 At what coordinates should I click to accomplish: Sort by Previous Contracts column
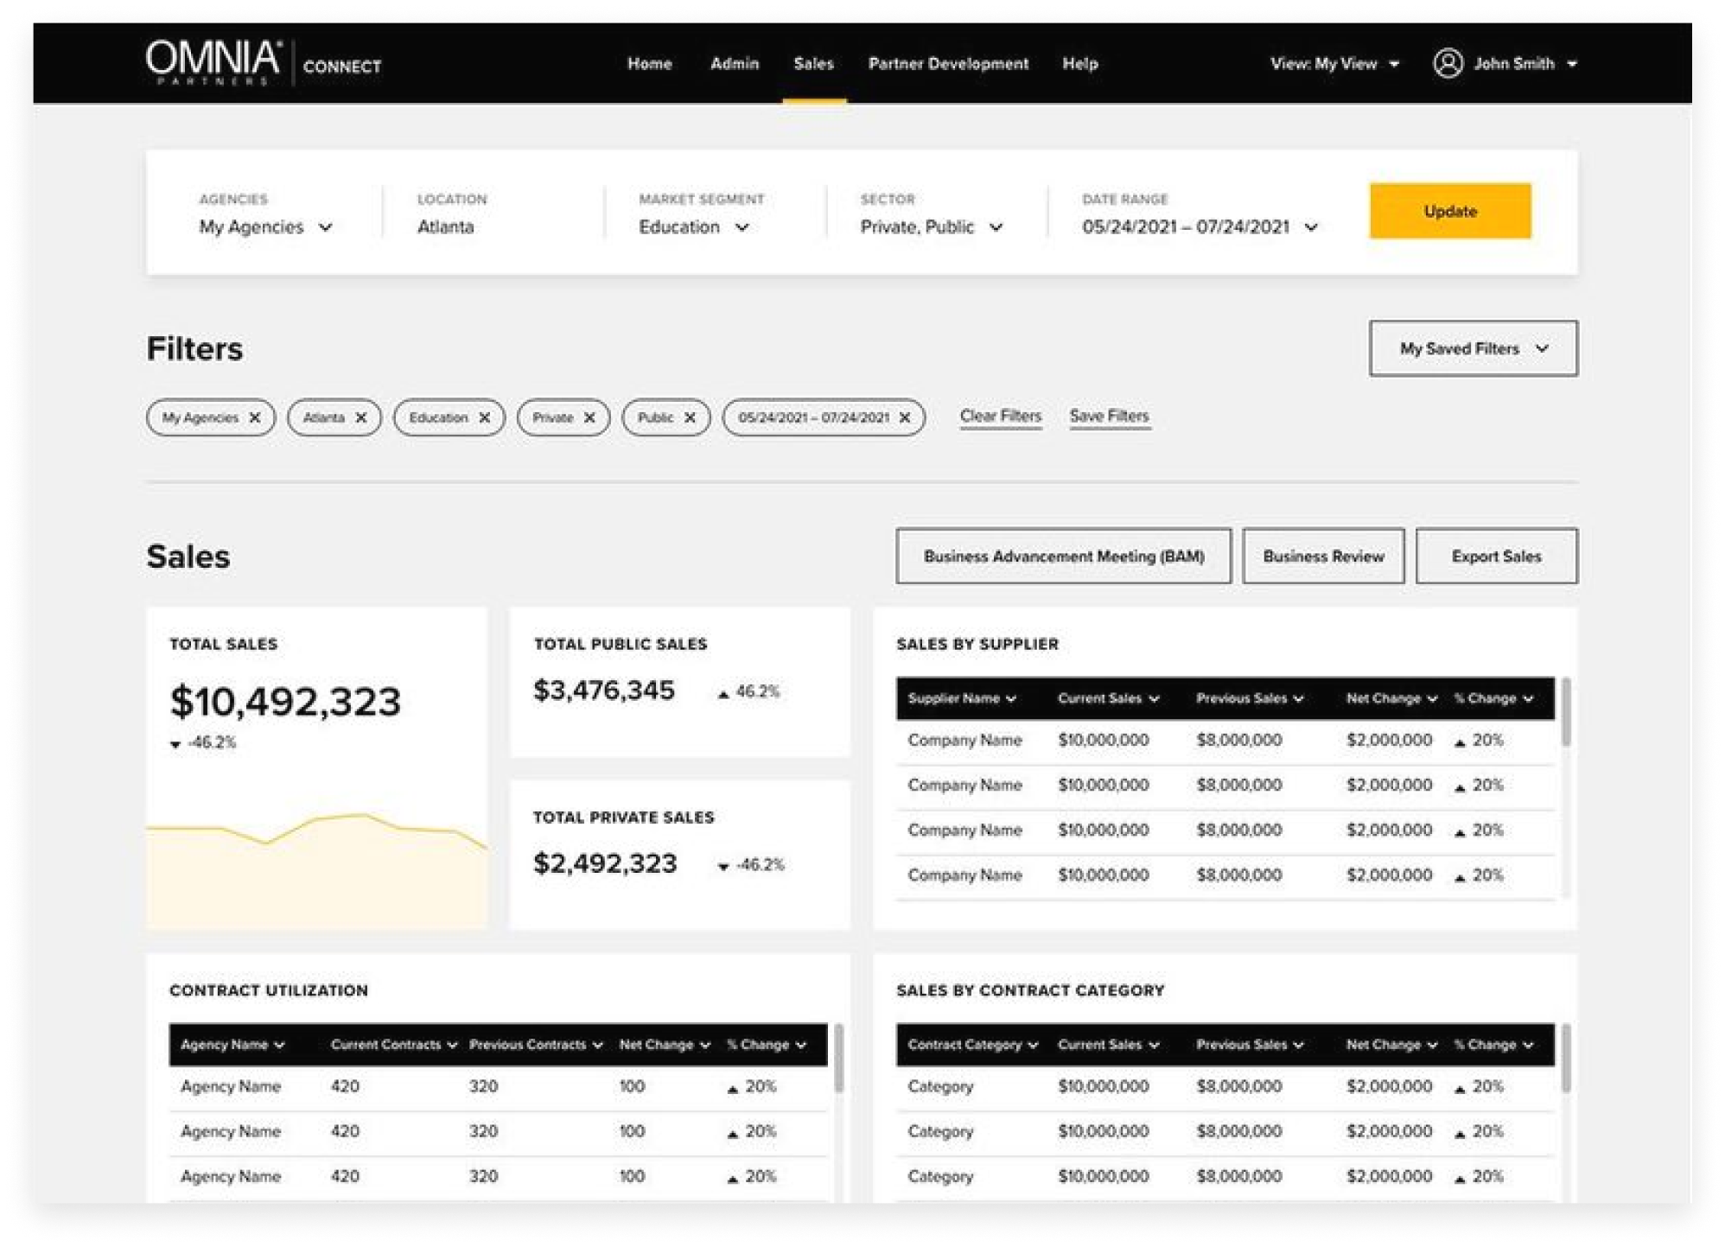click(536, 1045)
